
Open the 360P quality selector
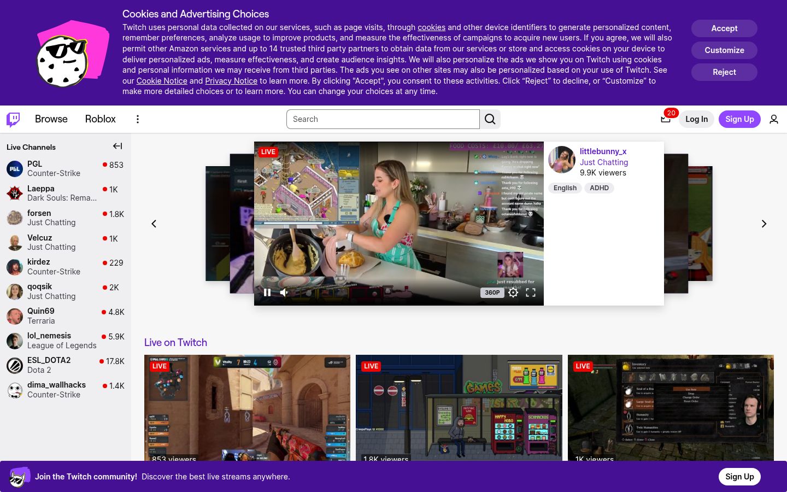coord(492,292)
